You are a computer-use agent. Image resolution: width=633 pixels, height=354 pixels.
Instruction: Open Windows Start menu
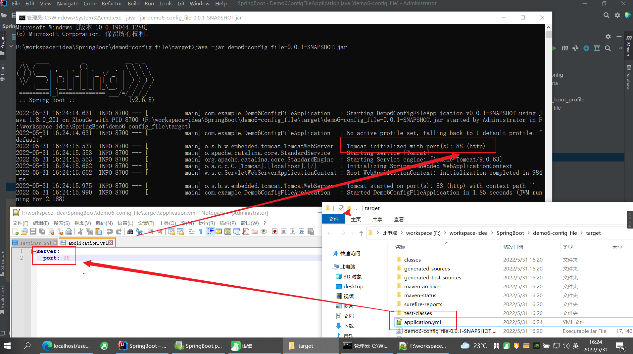pos(7,346)
